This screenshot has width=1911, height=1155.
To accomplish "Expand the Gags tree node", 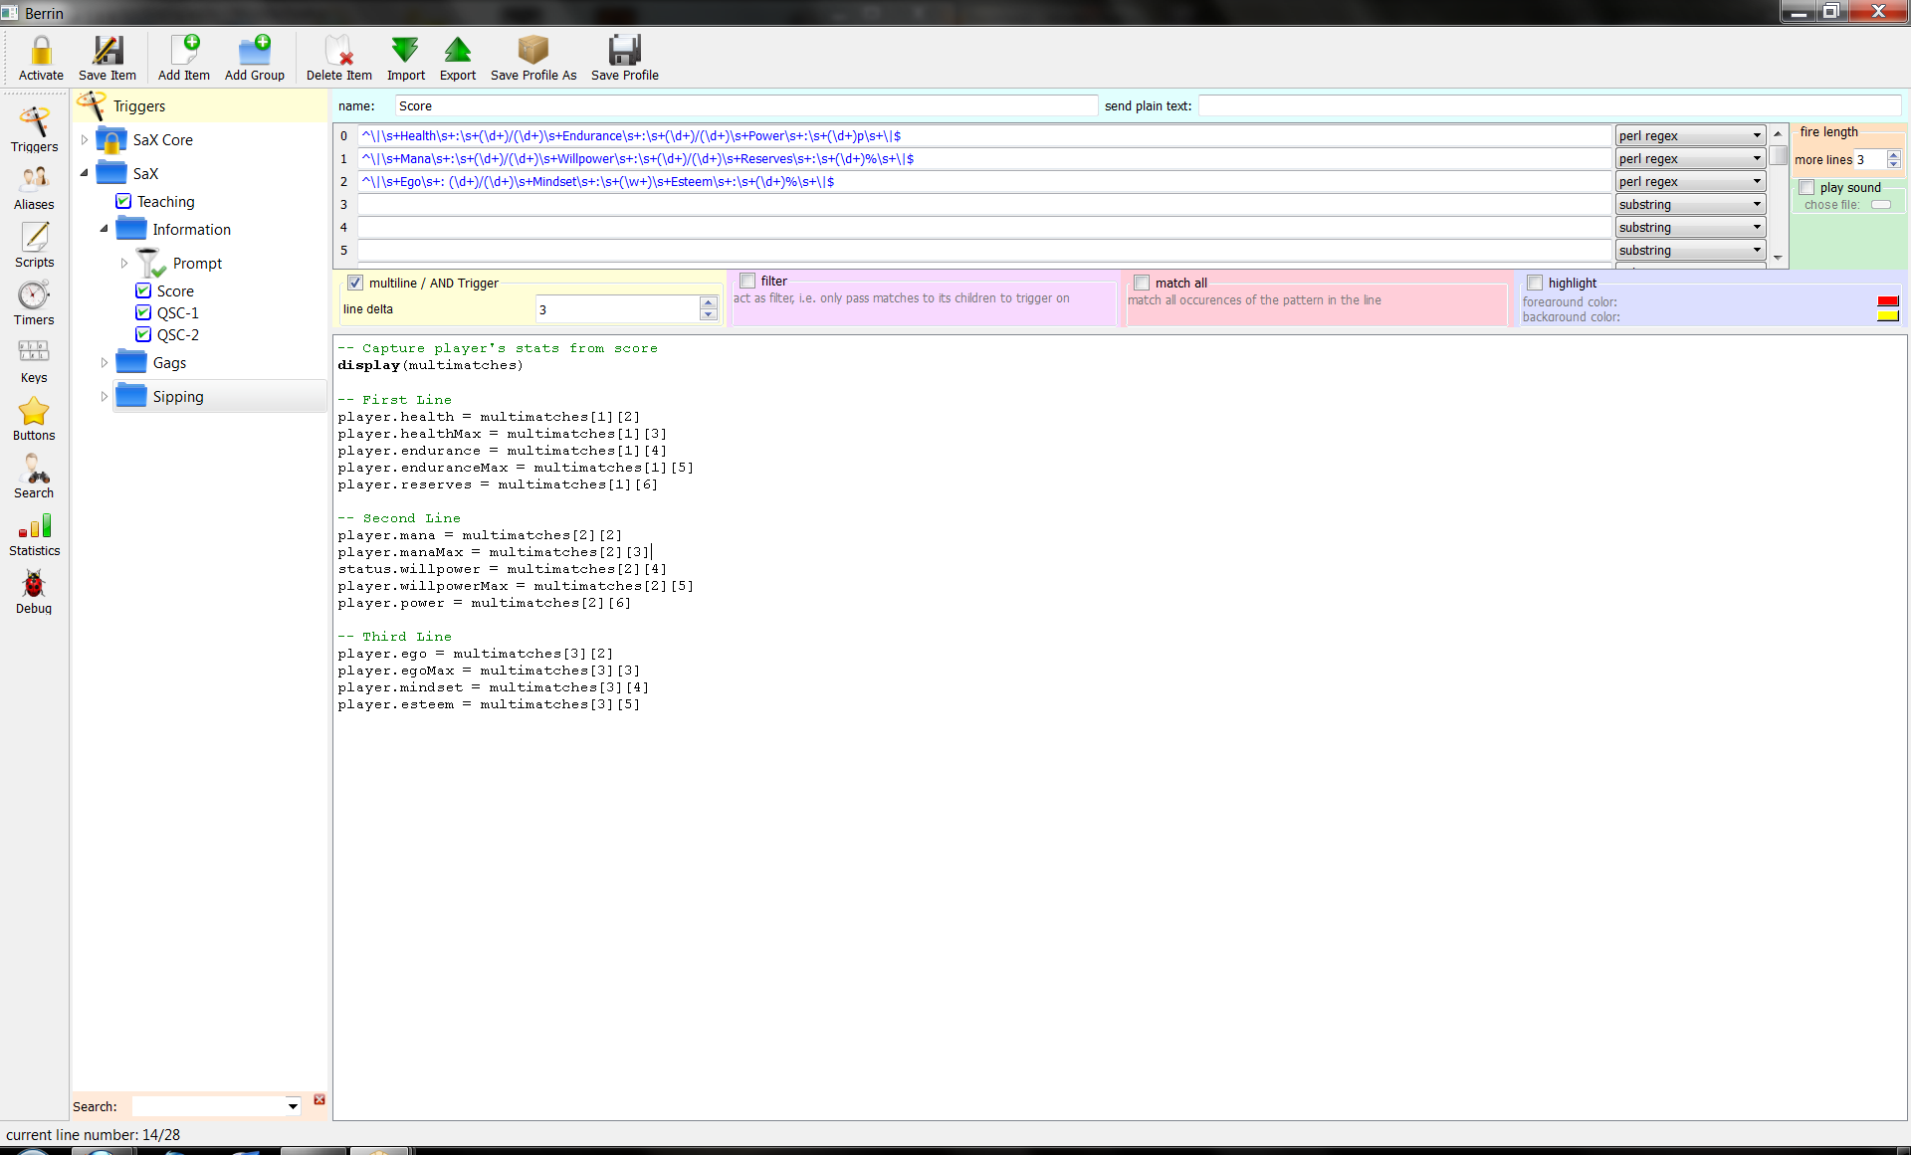I will coord(104,362).
